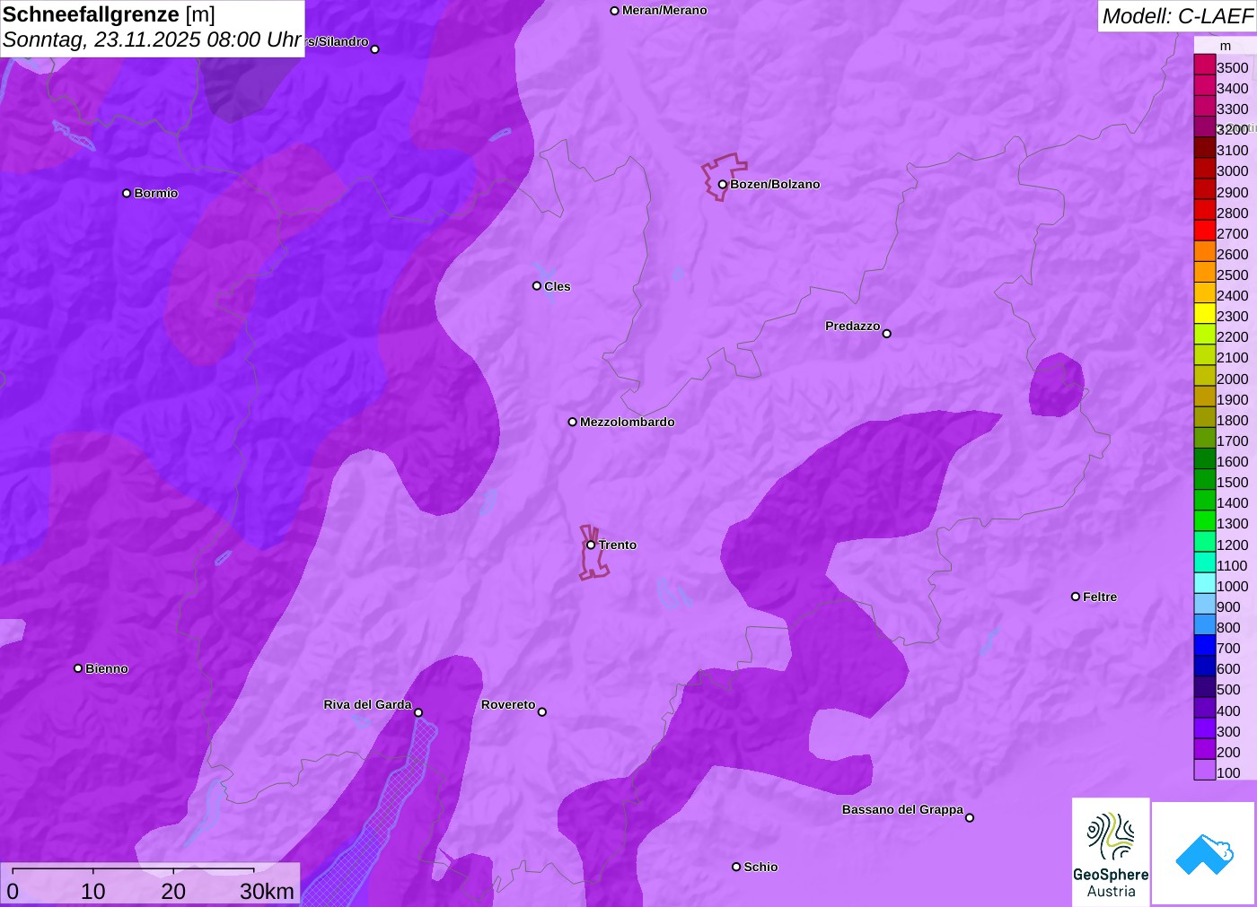Click the legend value "1200"

[1232, 545]
